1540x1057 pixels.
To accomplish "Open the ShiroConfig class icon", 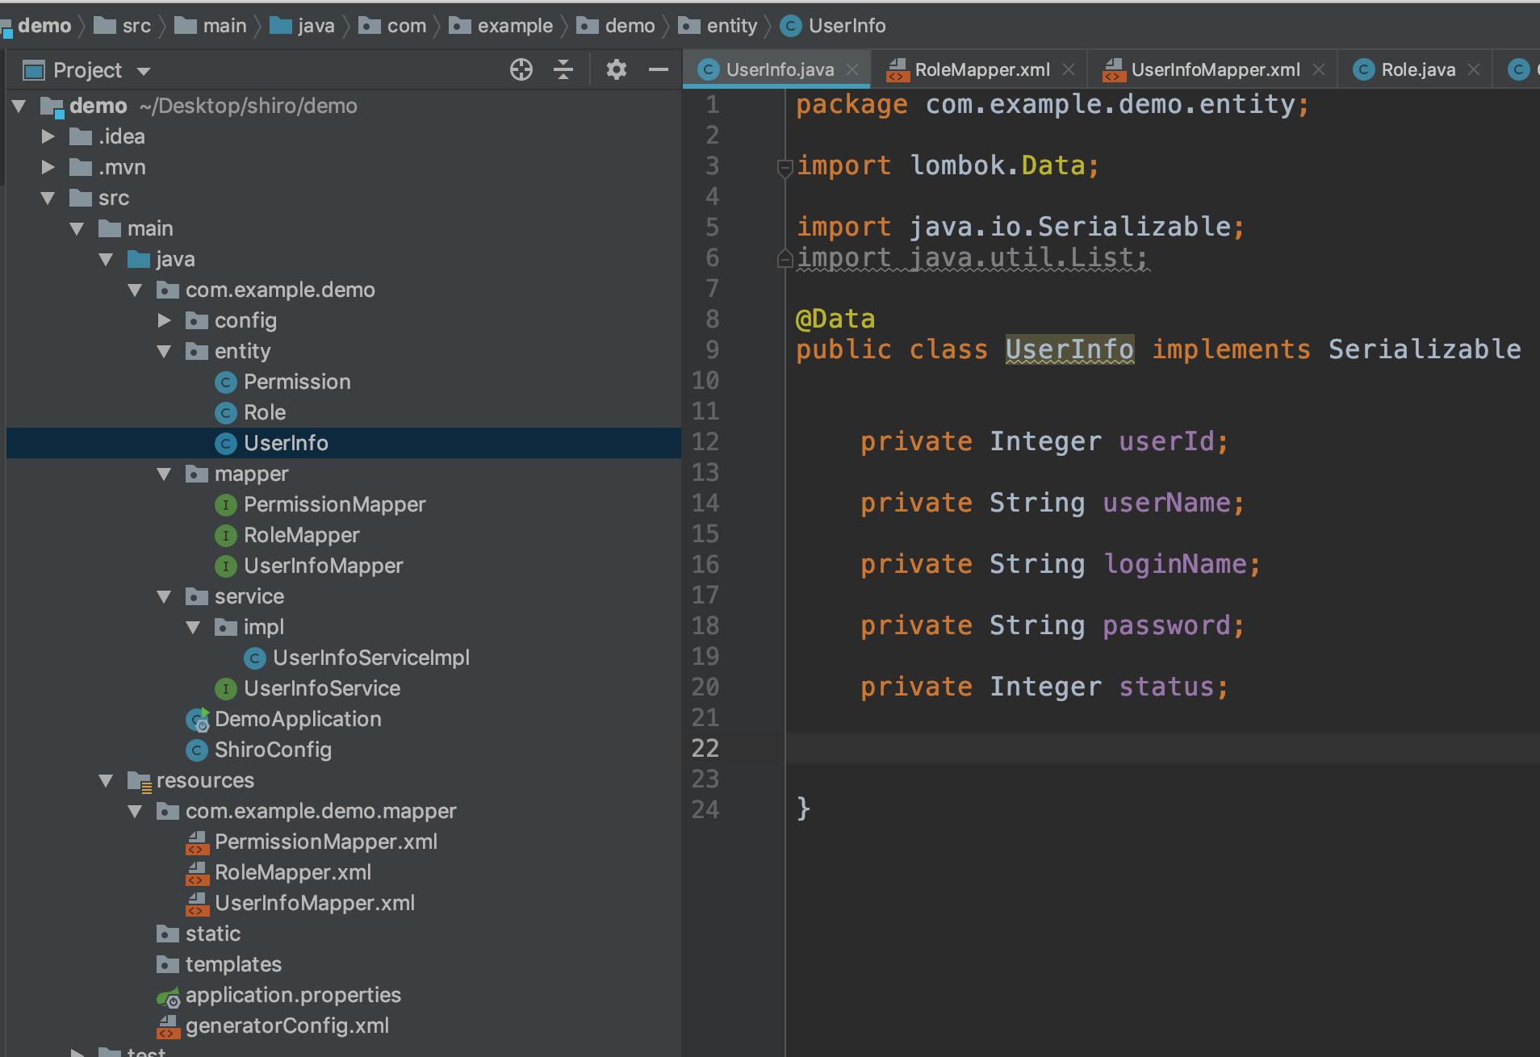I will click(197, 750).
